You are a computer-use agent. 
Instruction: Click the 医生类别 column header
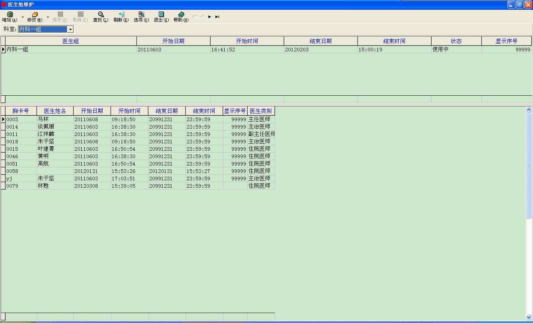tap(261, 111)
